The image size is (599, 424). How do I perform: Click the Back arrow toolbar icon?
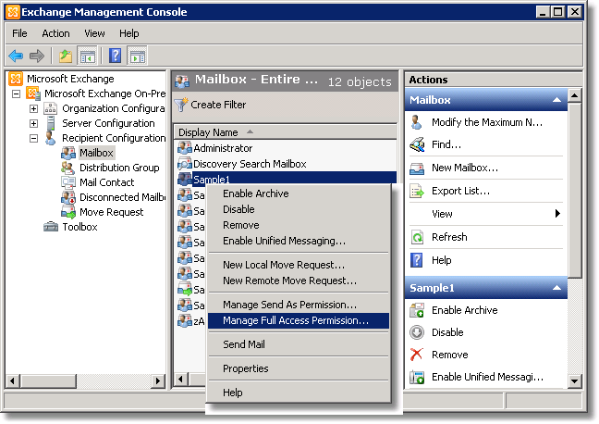tap(16, 56)
